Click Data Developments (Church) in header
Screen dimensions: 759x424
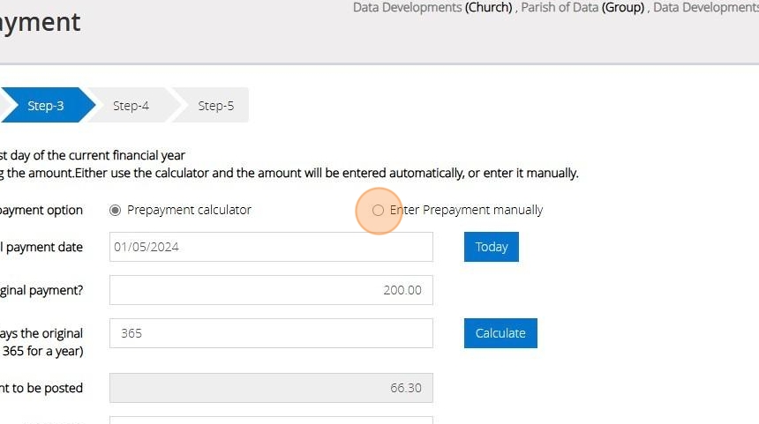432,7
